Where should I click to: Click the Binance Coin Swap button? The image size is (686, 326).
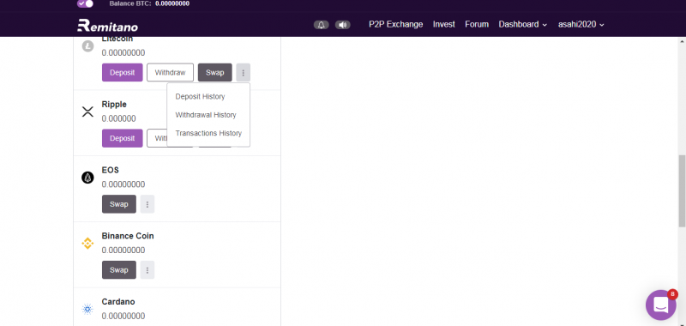(x=119, y=270)
